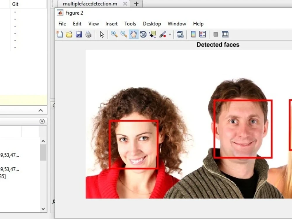Open the Desktop menu in Figure 2
Screen dimensions: 292x219
pos(152,24)
